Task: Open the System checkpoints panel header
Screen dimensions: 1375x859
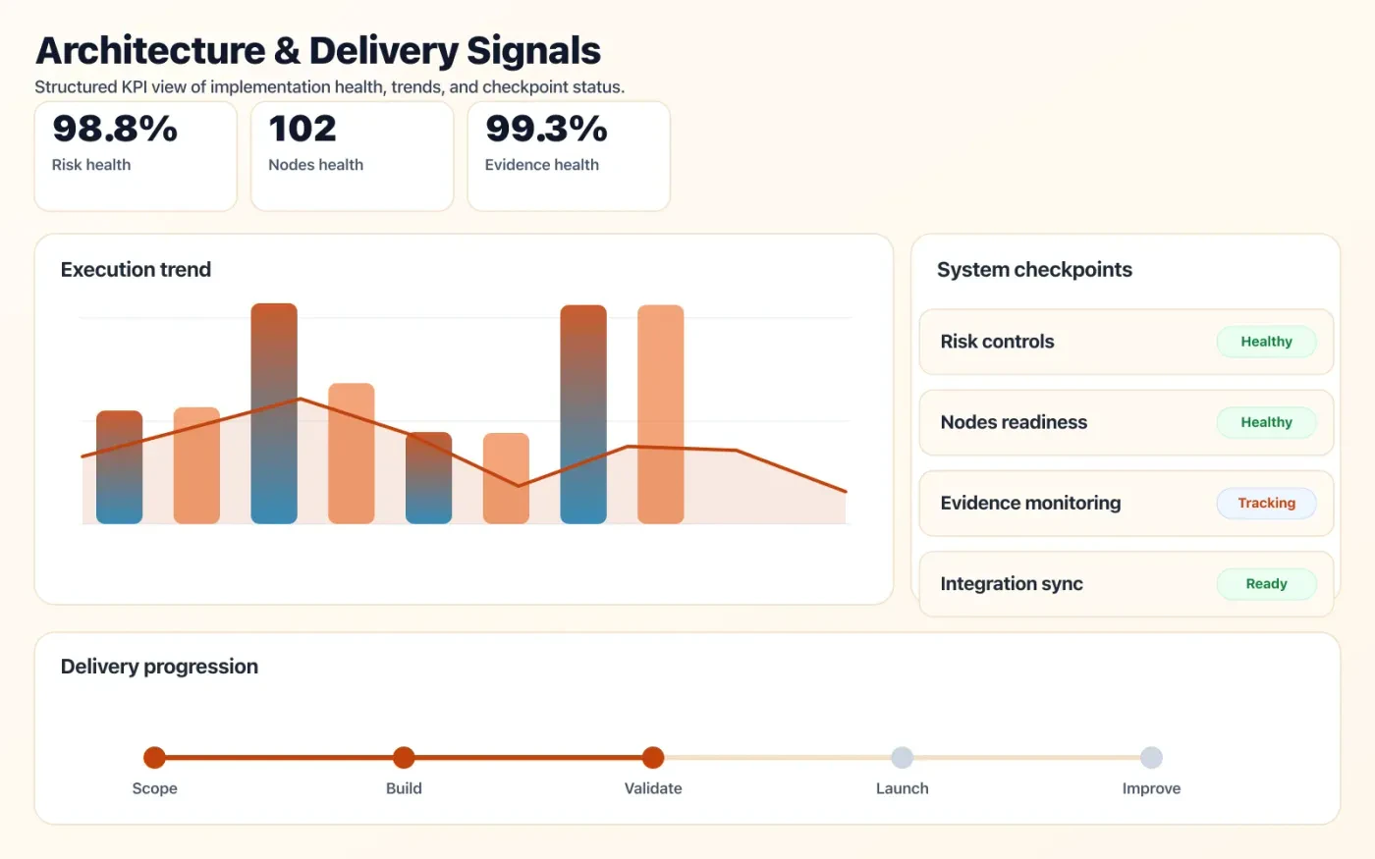Action: [x=1034, y=269]
